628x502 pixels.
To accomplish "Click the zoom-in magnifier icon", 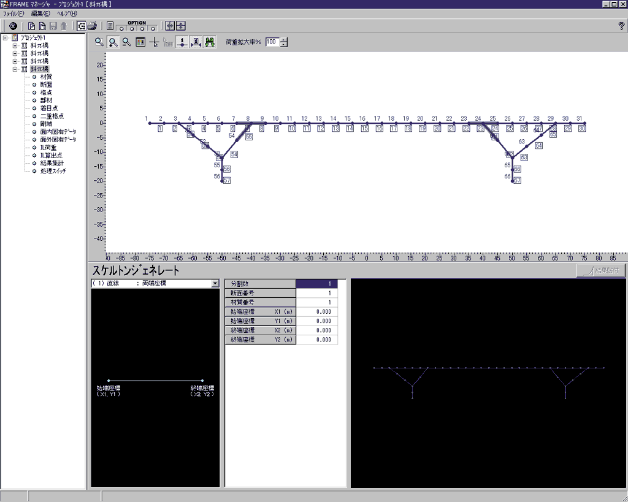I will (x=113, y=42).
